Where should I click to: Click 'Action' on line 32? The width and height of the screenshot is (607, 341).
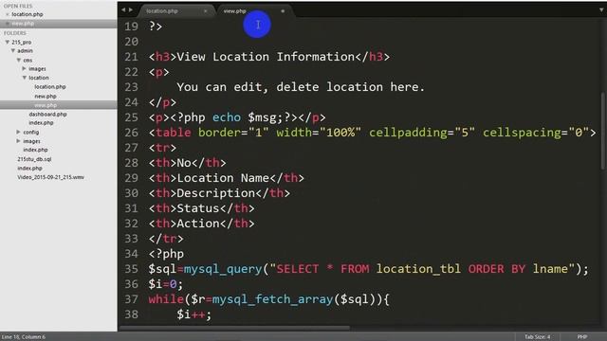click(198, 224)
